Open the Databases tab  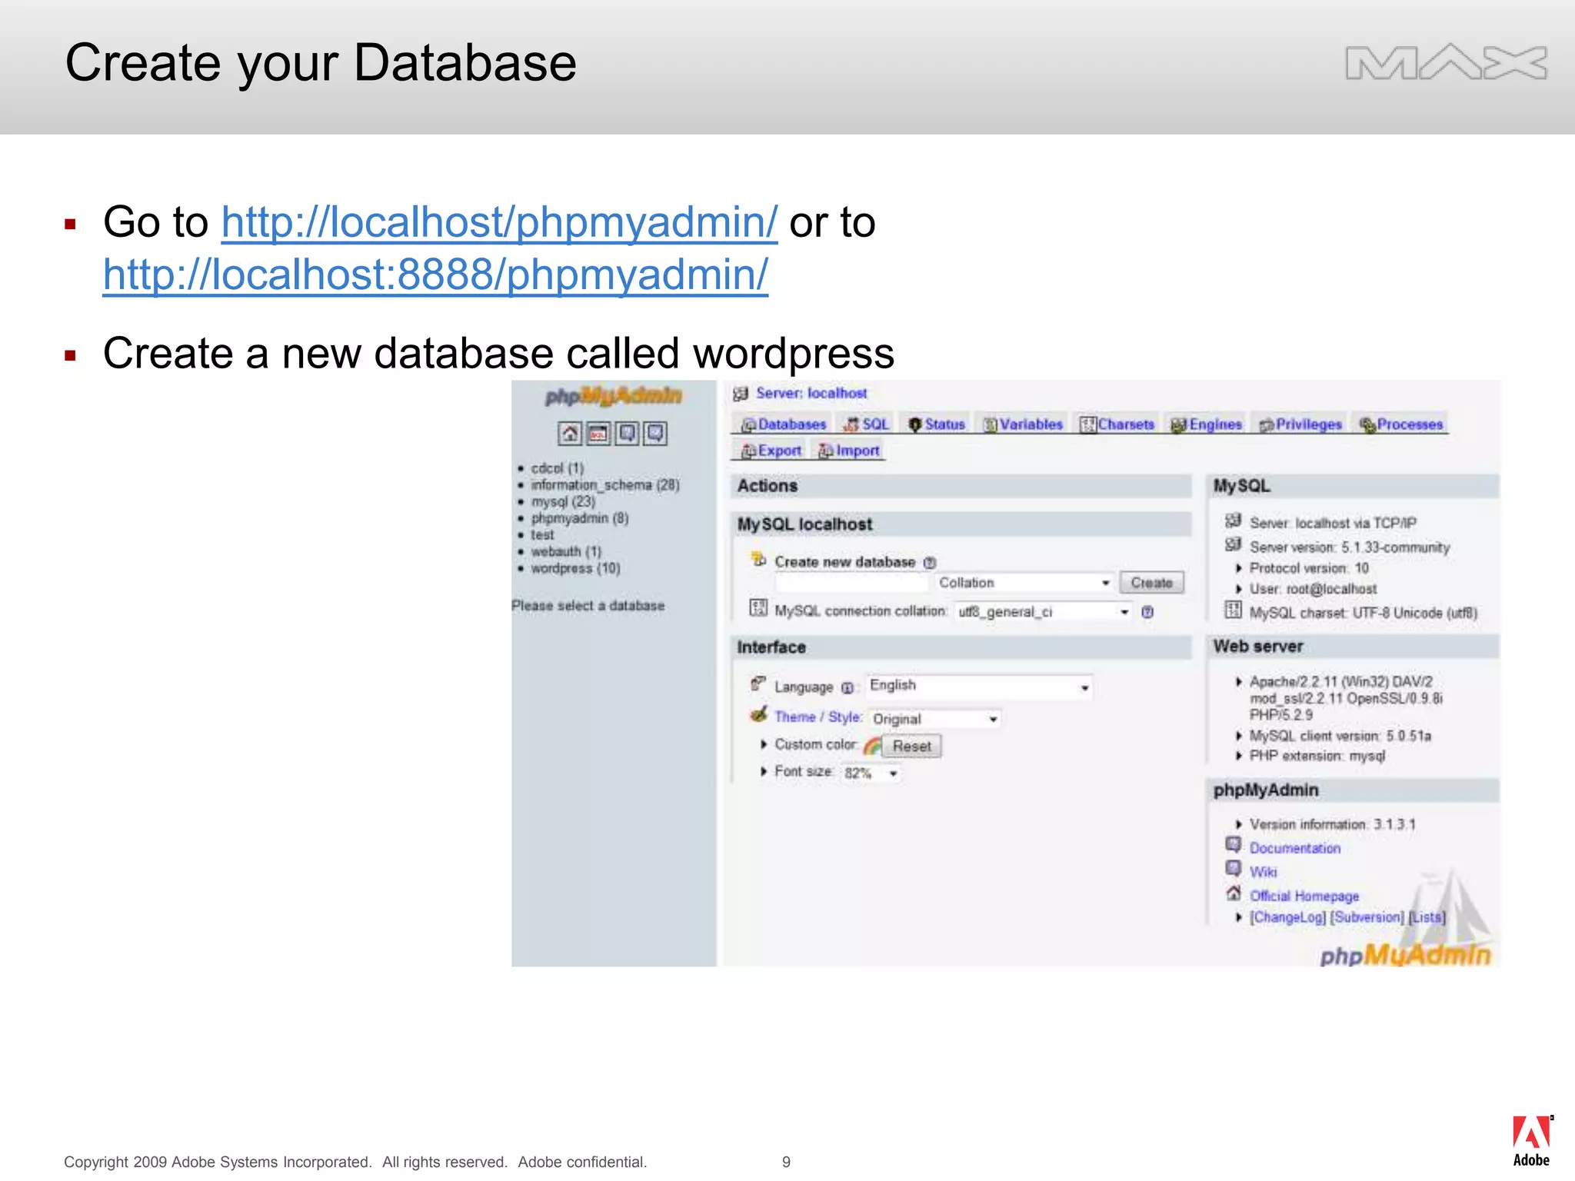(784, 424)
